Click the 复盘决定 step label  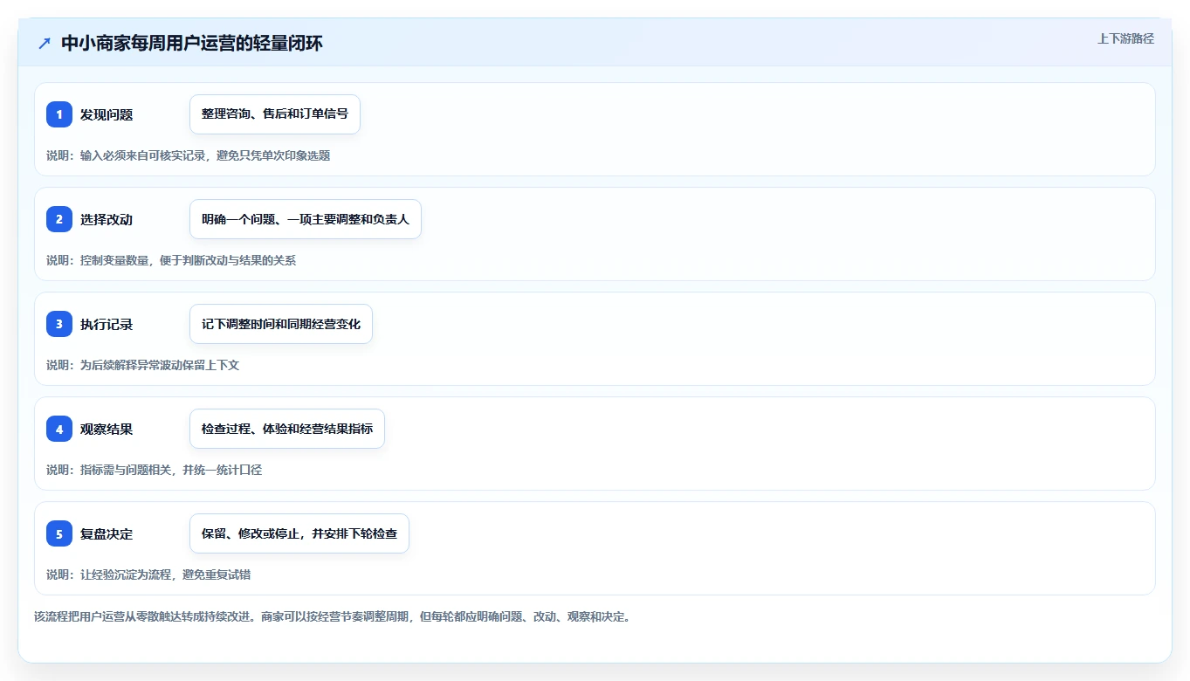tap(107, 533)
